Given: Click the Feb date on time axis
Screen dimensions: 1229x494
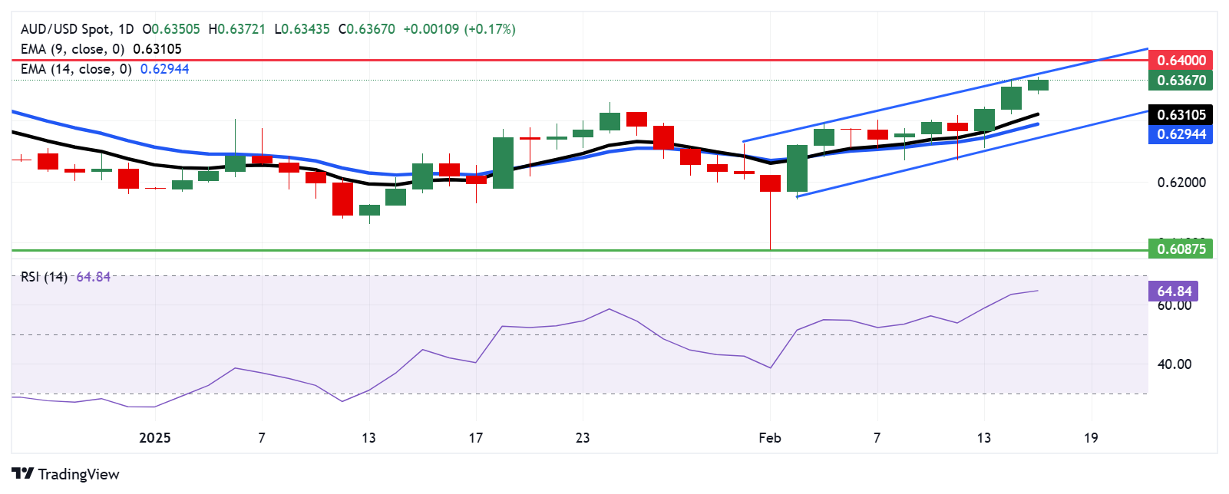Looking at the screenshot, I should [769, 438].
